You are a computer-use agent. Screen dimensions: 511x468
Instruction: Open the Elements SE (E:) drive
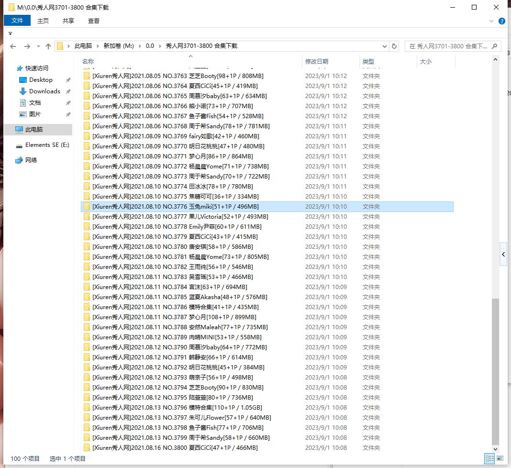(47, 145)
